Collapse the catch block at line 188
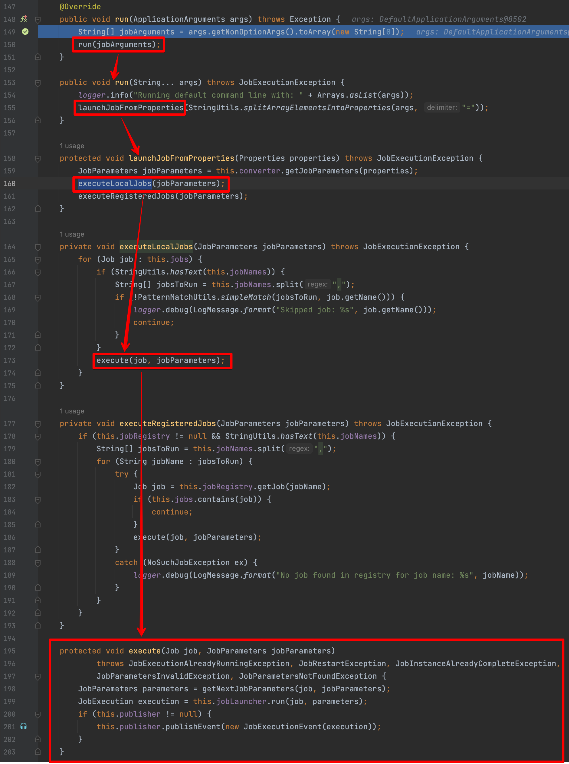The width and height of the screenshot is (569, 764). point(38,563)
